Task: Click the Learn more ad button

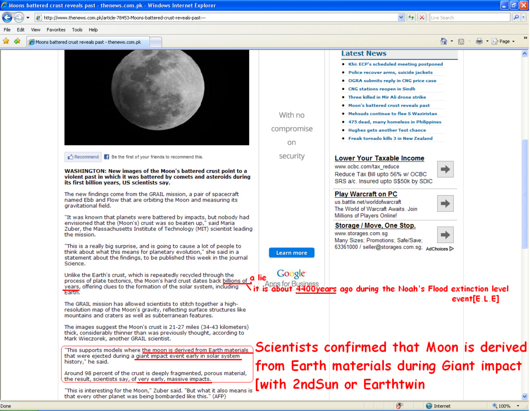Action: 291,253
